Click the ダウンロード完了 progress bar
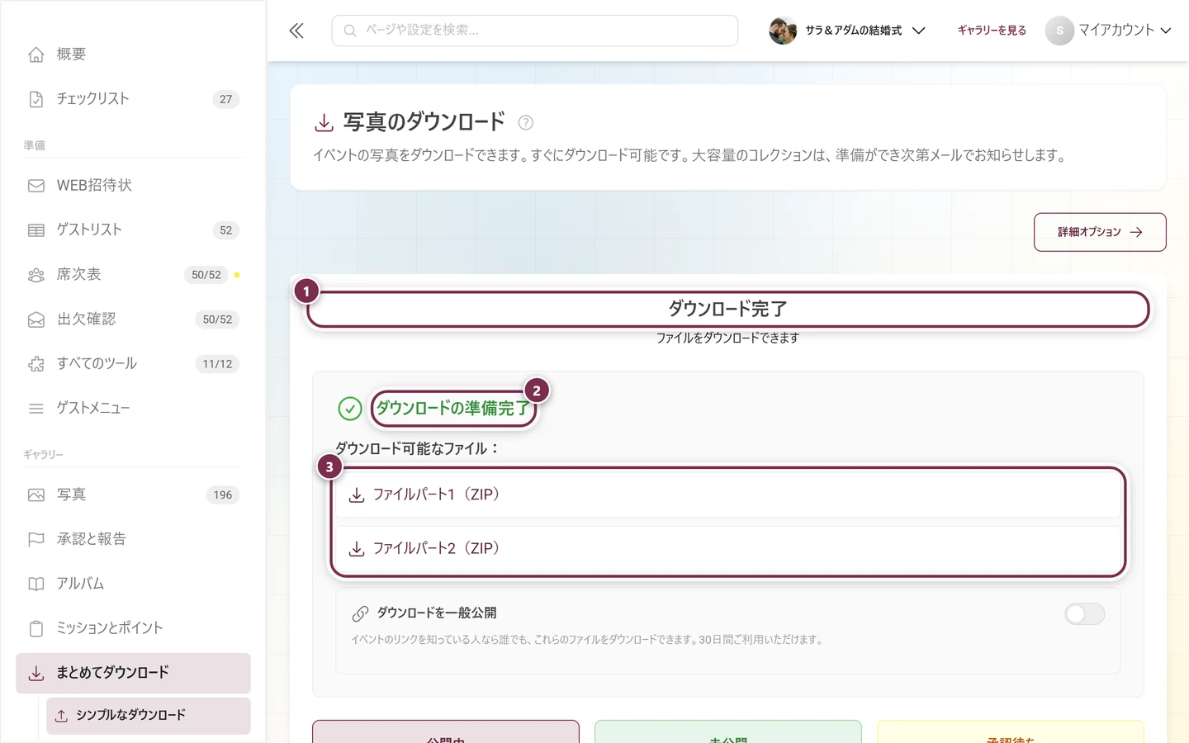Viewport: 1189px width, 743px height. tap(727, 309)
